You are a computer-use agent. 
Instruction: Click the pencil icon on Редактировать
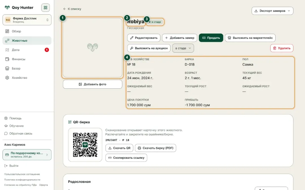click(132, 38)
